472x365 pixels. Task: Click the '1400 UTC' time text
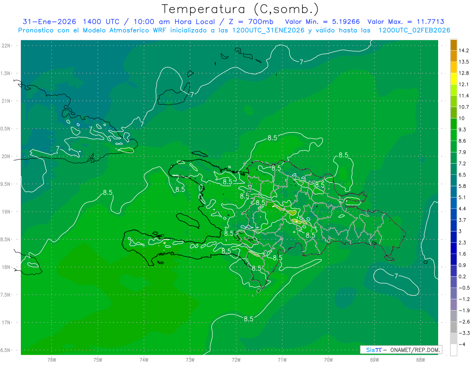tap(101, 22)
